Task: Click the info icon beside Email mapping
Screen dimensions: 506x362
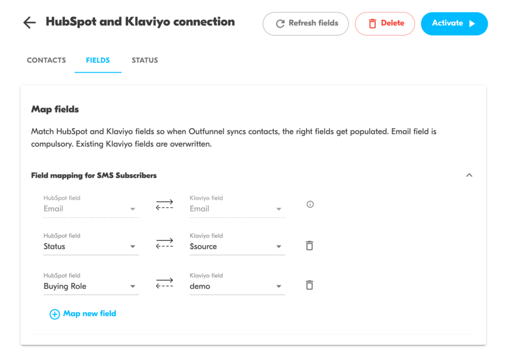Action: tap(310, 204)
